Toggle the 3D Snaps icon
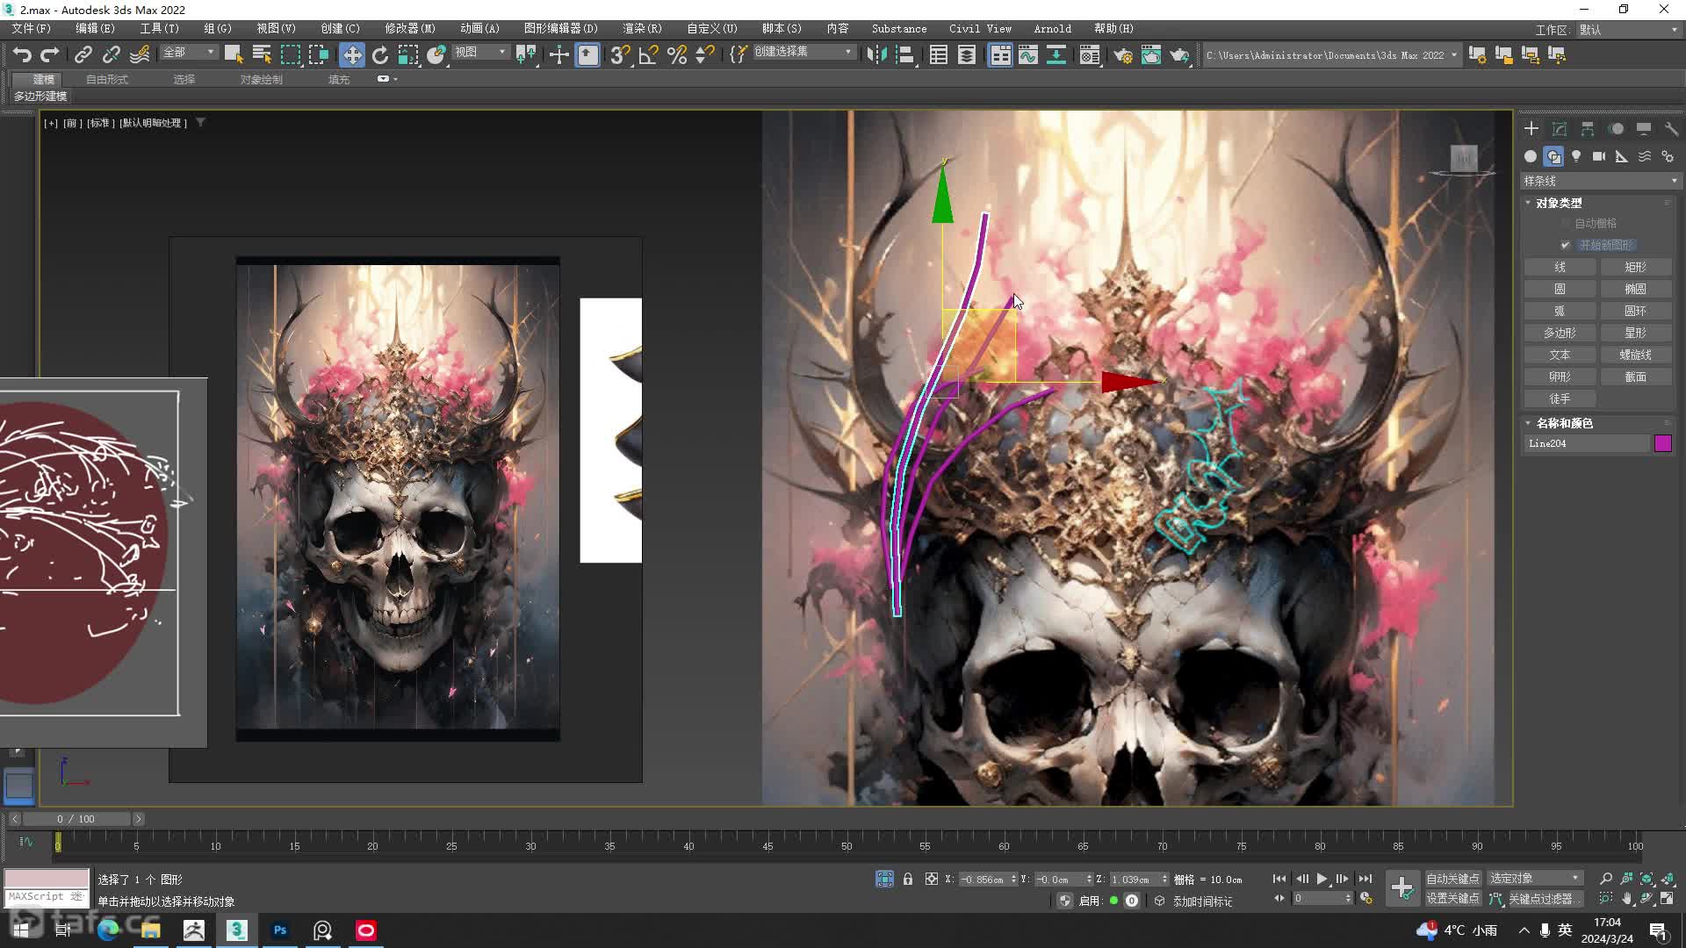Image resolution: width=1686 pixels, height=948 pixels. (620, 54)
